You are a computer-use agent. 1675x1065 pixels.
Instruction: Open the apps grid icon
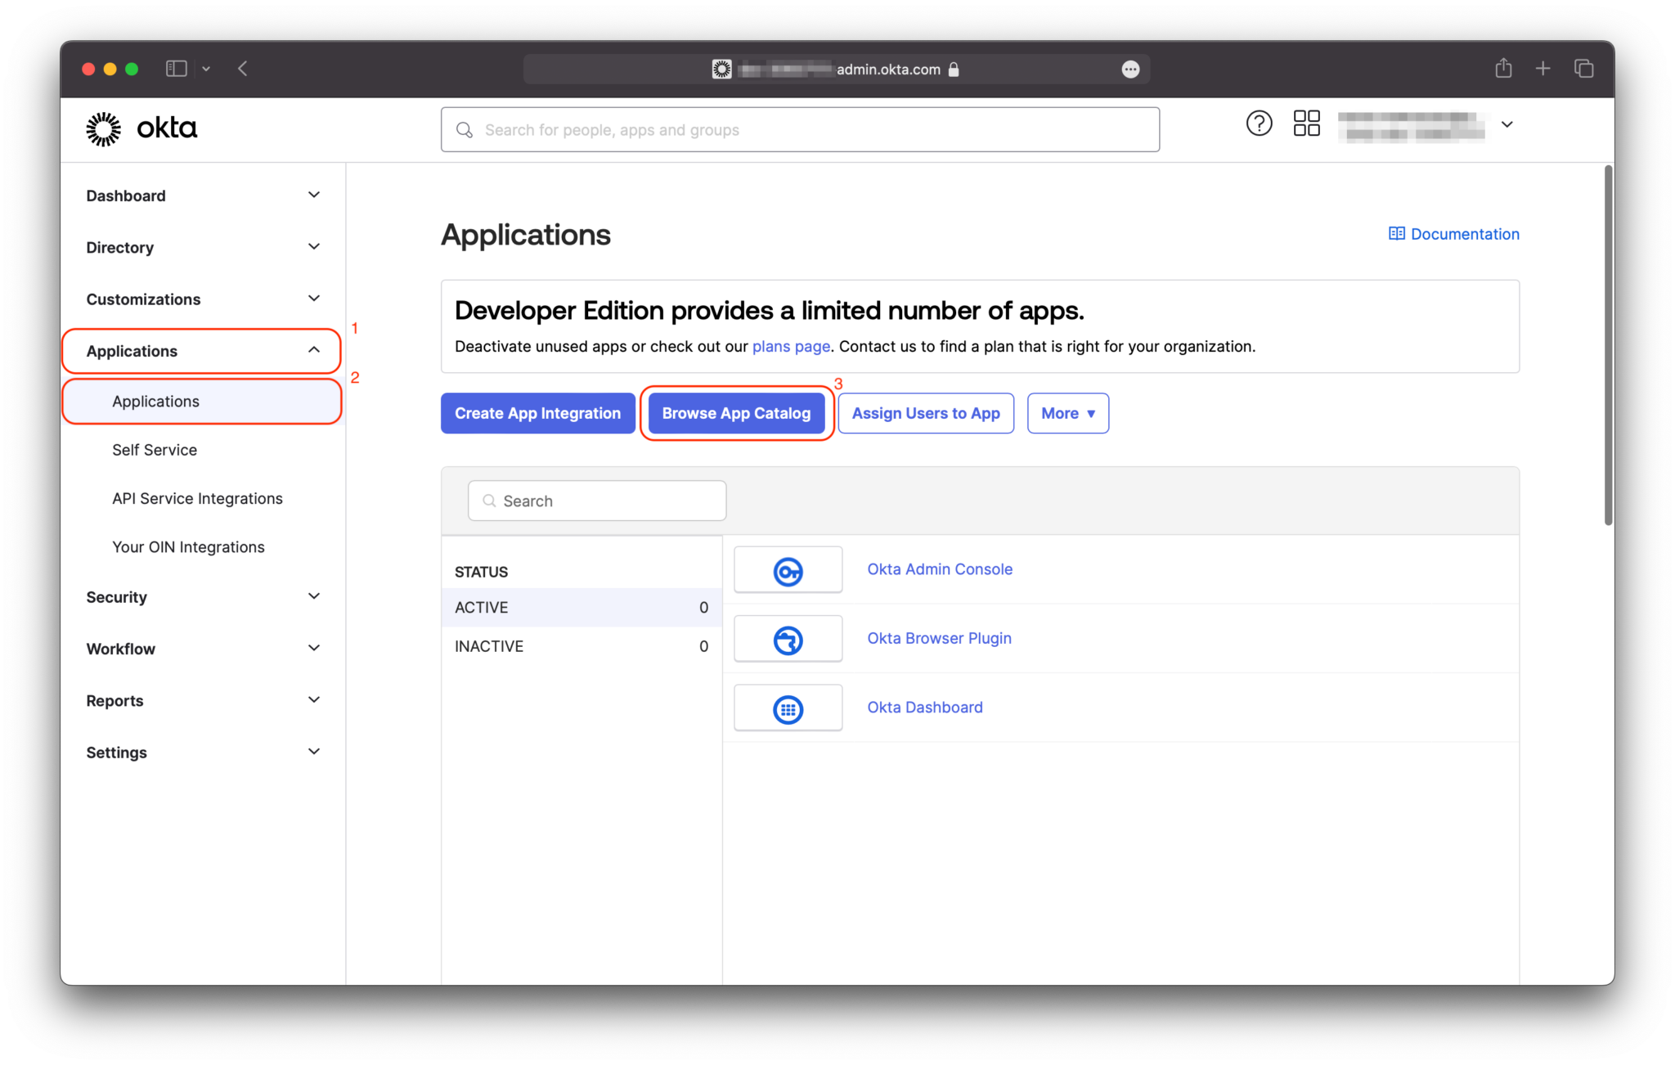(x=1305, y=123)
